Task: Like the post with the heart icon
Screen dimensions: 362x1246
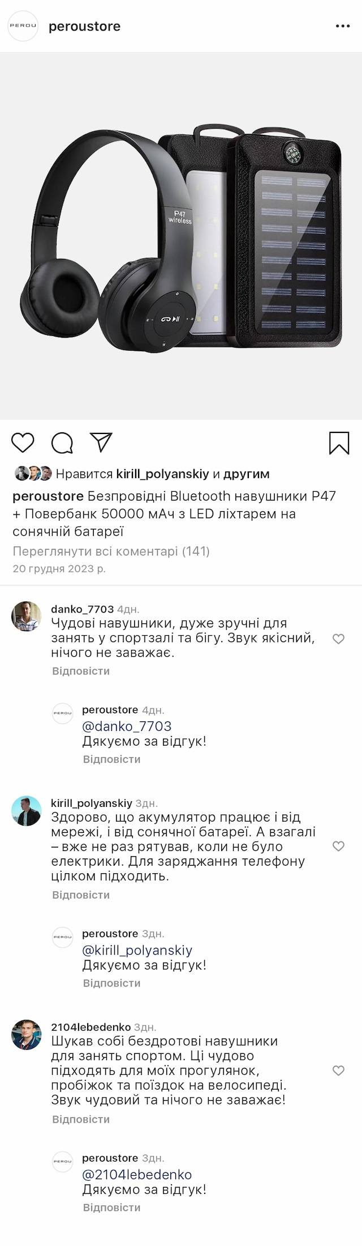Action: point(23,443)
